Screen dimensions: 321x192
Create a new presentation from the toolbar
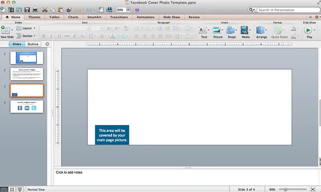3,9
